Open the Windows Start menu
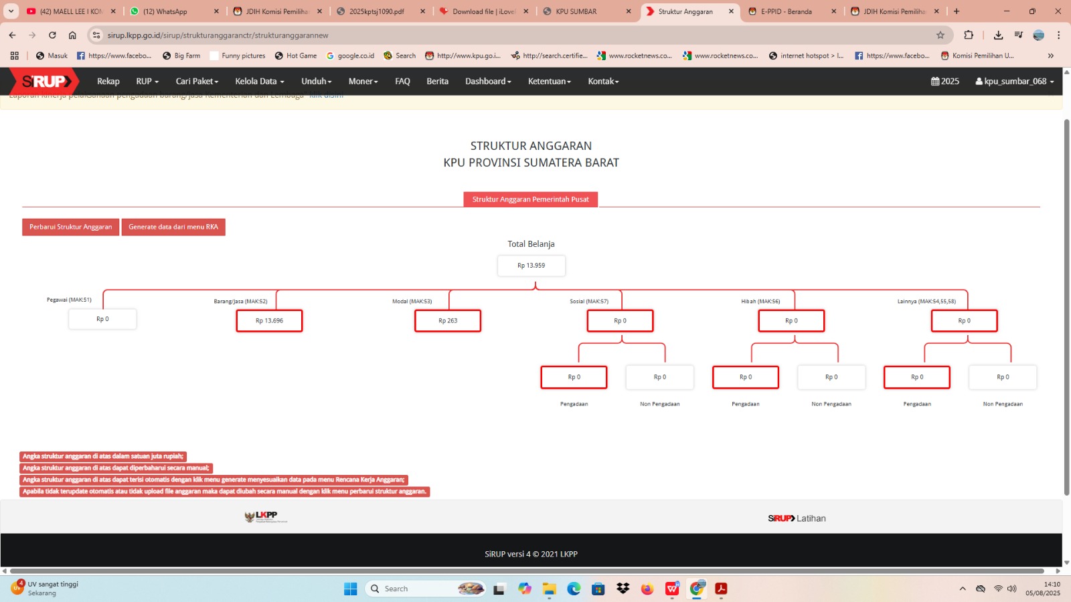The image size is (1071, 602). 350,589
